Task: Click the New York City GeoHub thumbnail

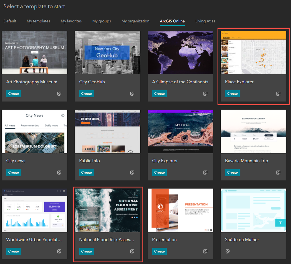Action: click(108, 52)
